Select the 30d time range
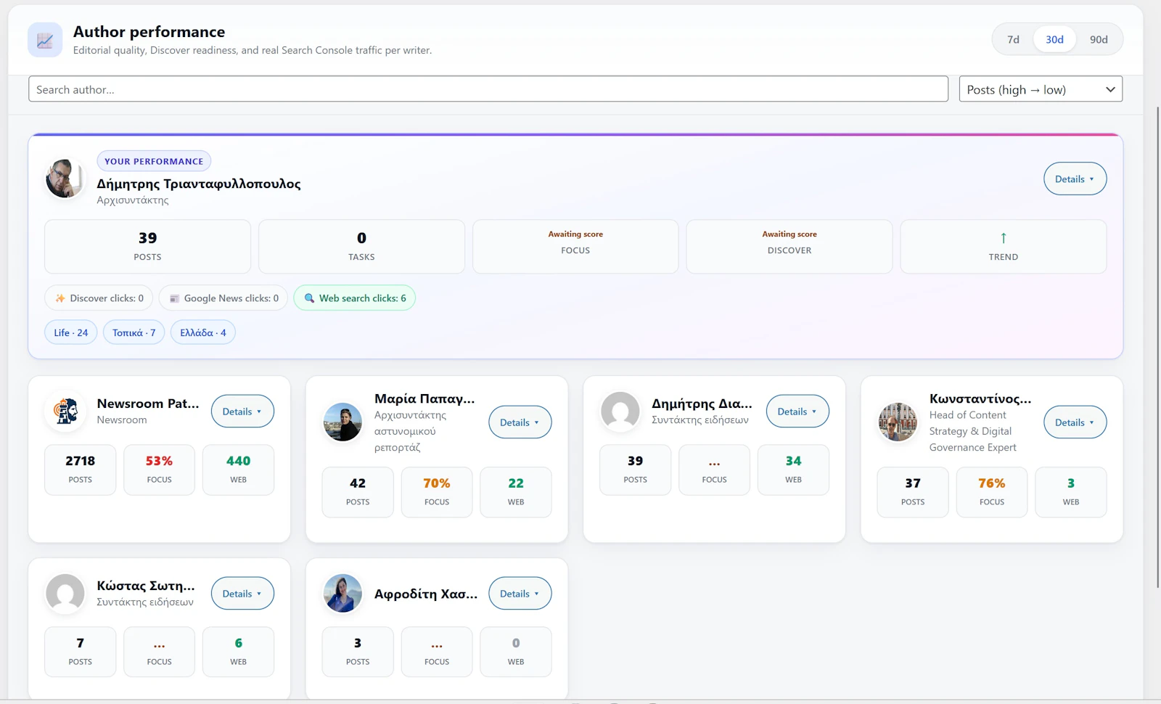 coord(1054,39)
